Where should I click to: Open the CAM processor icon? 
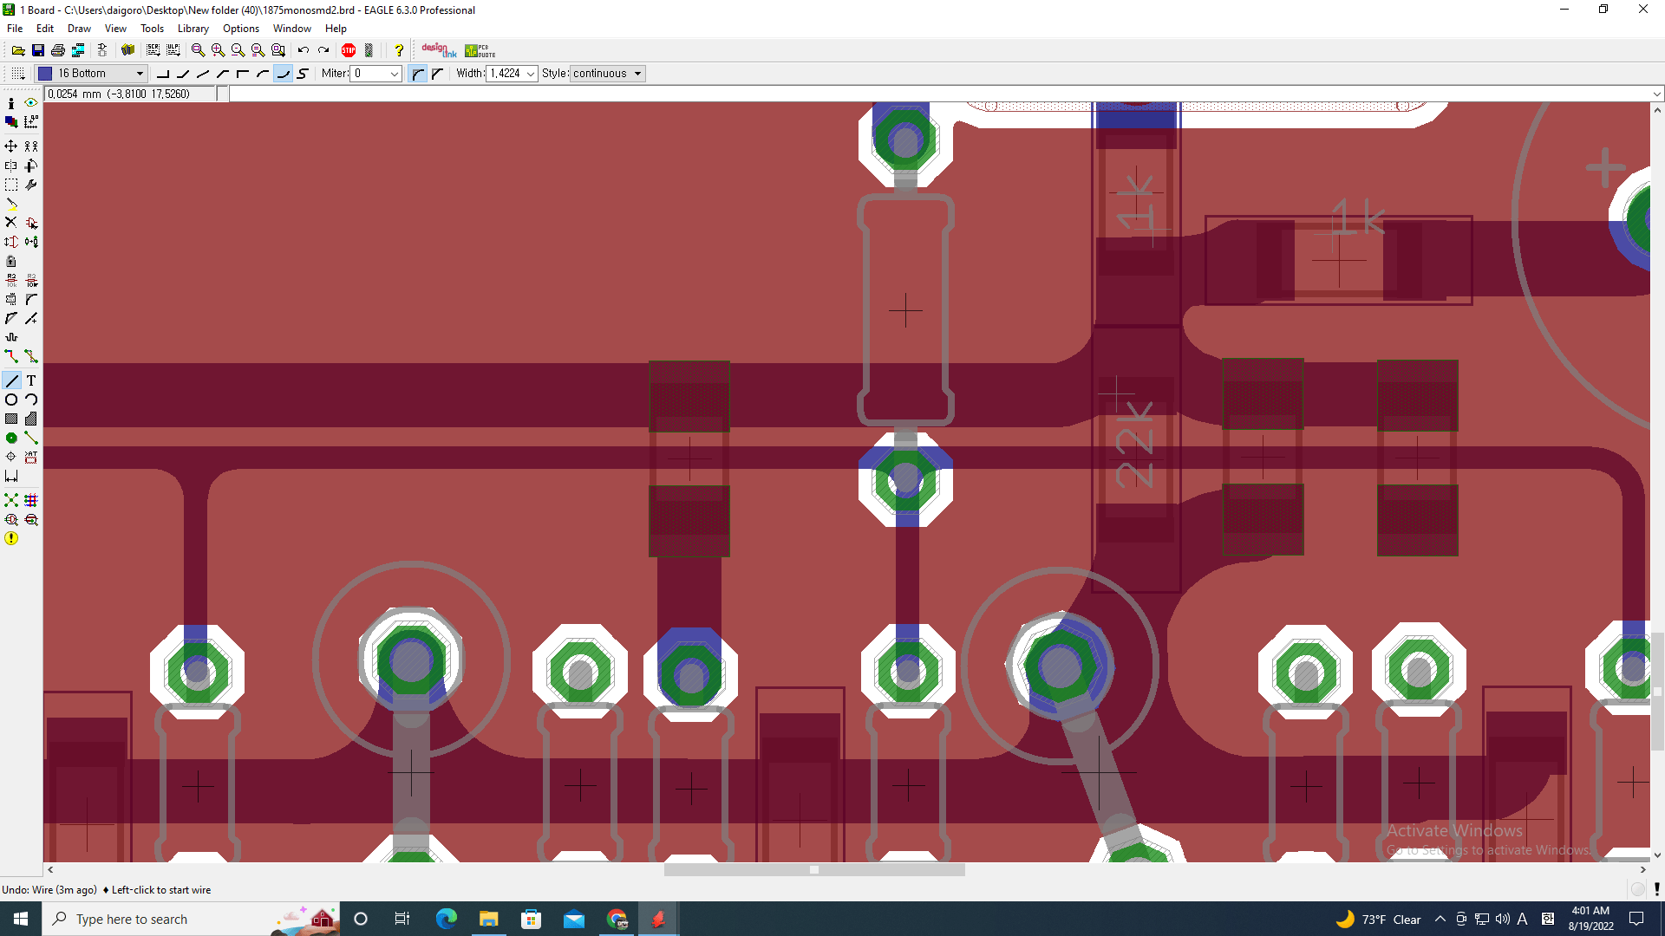78,50
